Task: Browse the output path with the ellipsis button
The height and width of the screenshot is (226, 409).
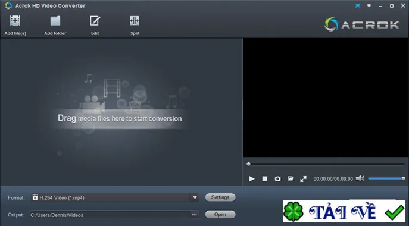Action: click(194, 215)
